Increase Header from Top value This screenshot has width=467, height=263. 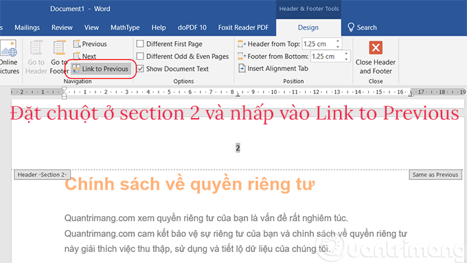point(338,41)
